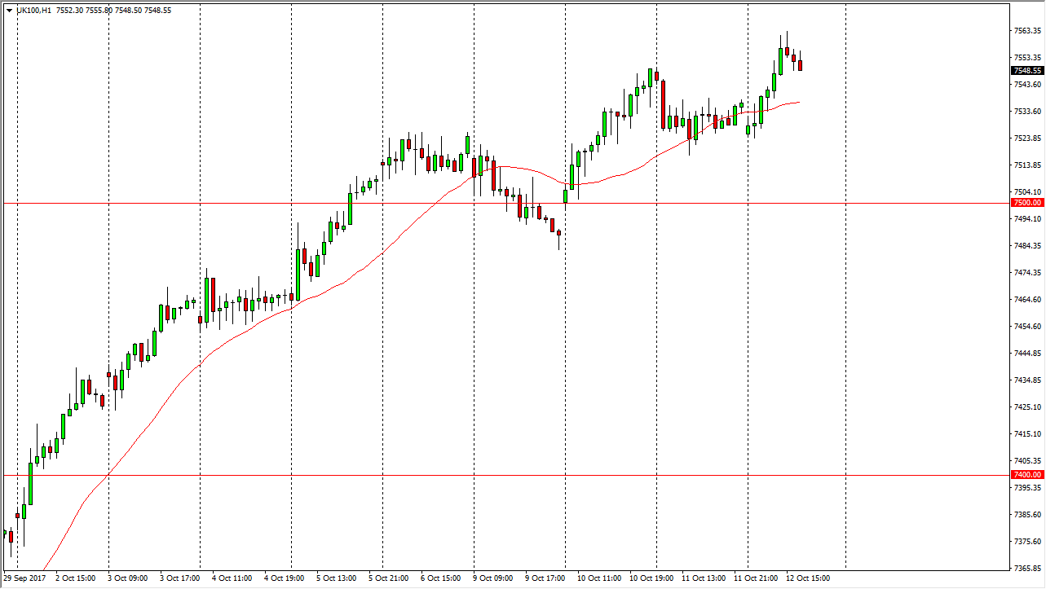
Task: Click the 7385.60 price scale label
Action: (1027, 515)
